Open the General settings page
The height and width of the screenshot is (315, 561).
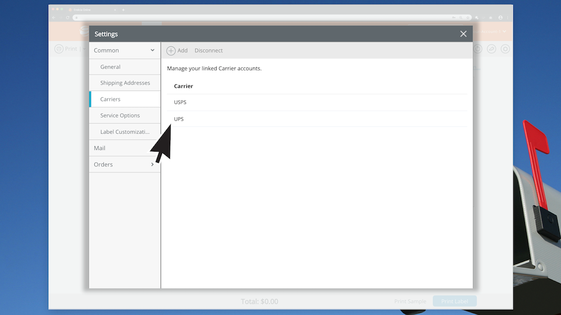click(x=111, y=67)
